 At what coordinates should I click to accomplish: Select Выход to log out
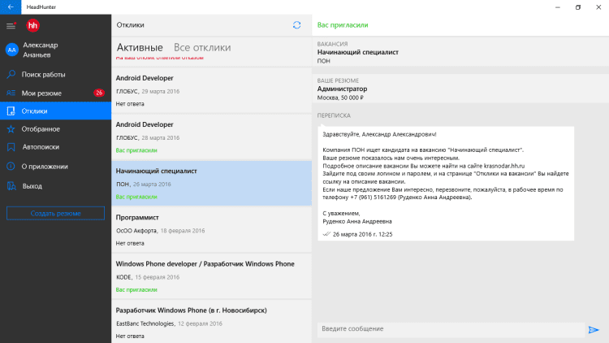32,186
